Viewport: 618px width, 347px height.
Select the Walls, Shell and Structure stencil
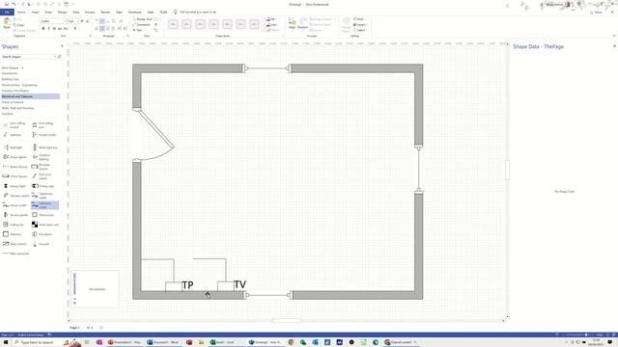pyautogui.click(x=17, y=108)
